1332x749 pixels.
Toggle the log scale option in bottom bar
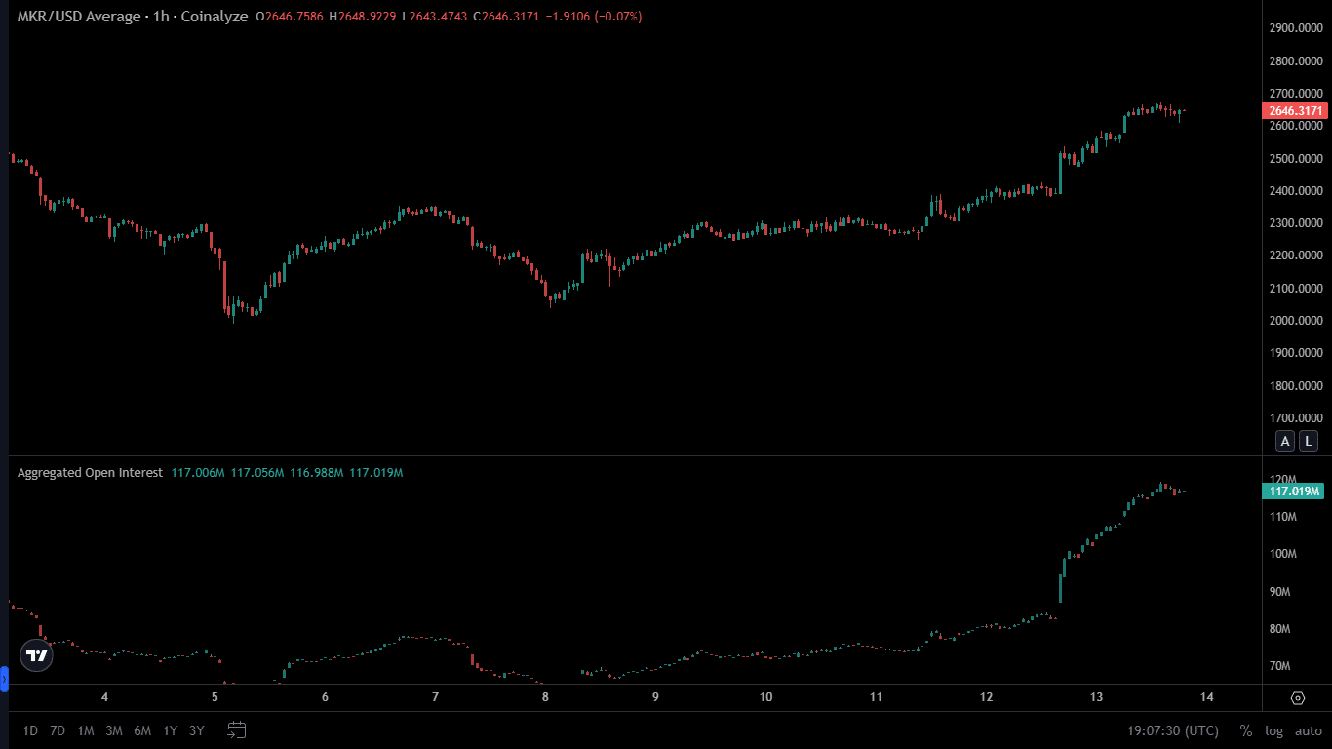tap(1273, 730)
